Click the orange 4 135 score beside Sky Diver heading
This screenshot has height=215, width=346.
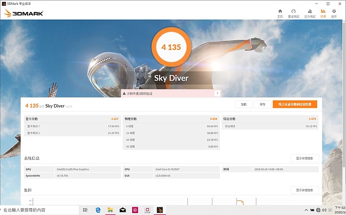tap(32, 106)
